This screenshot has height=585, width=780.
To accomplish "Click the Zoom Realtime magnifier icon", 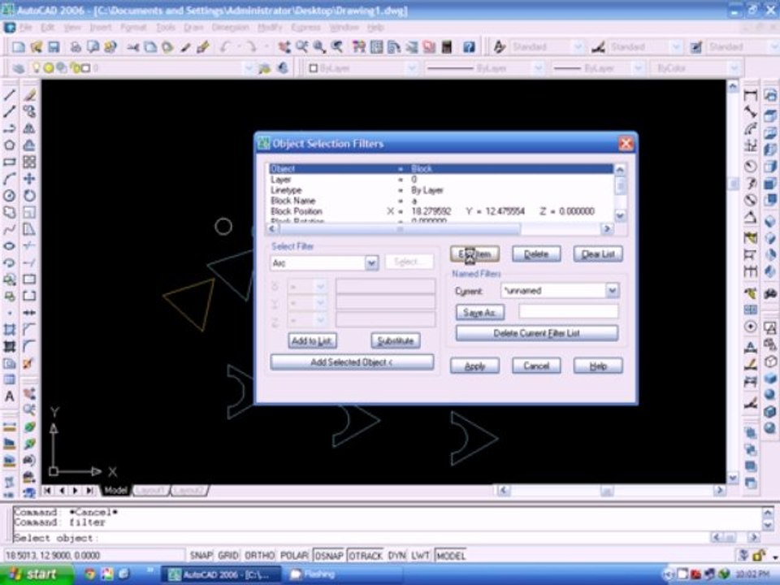I will tap(302, 47).
